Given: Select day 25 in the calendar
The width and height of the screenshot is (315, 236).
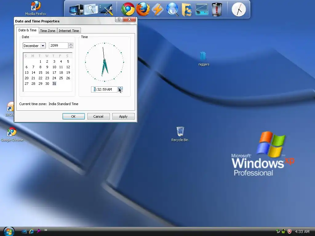Looking at the screenshot, I should (61, 78).
